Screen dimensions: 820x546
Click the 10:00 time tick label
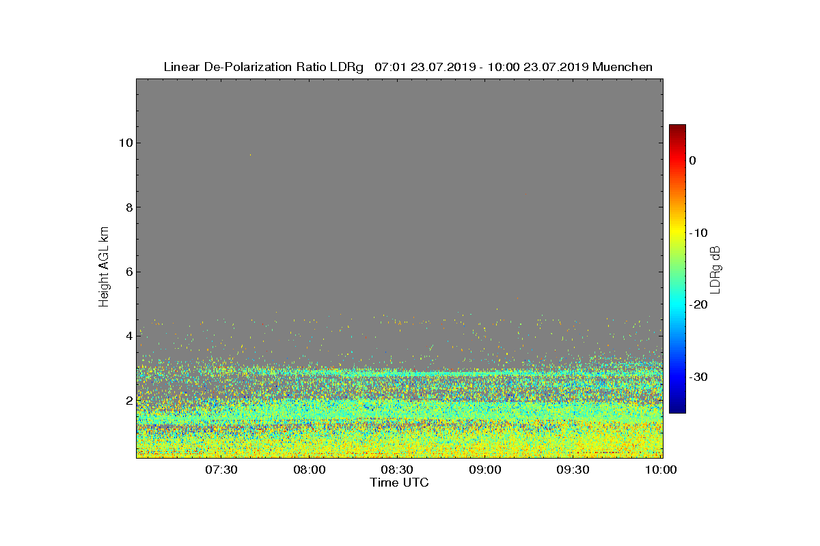pyautogui.click(x=661, y=470)
